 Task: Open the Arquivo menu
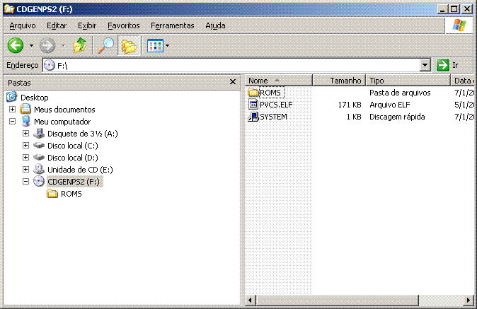tap(23, 25)
